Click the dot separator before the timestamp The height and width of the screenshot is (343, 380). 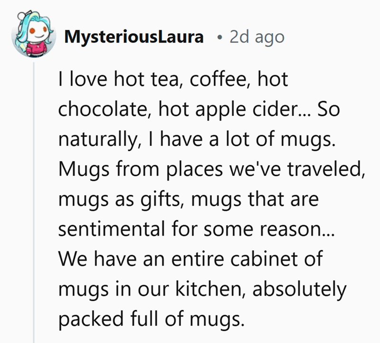pos(219,38)
